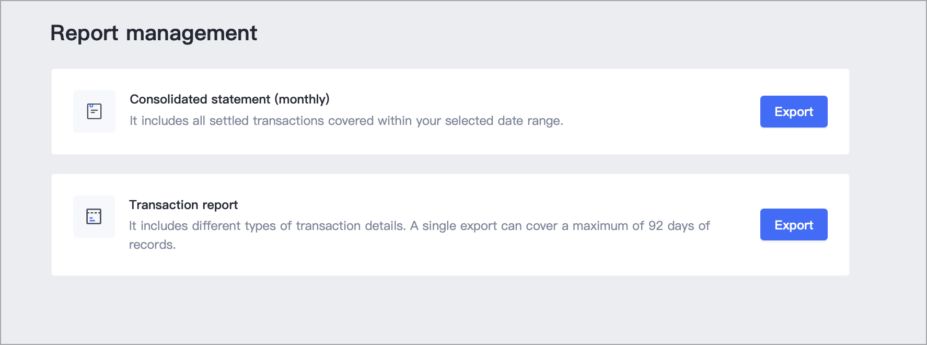This screenshot has height=345, width=927.
Task: Click the word "records." on the wrapped line
Action: click(x=152, y=245)
